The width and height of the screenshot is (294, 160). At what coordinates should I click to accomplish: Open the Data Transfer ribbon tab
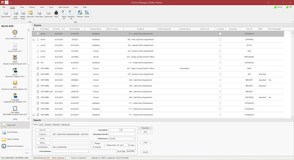point(64,7)
